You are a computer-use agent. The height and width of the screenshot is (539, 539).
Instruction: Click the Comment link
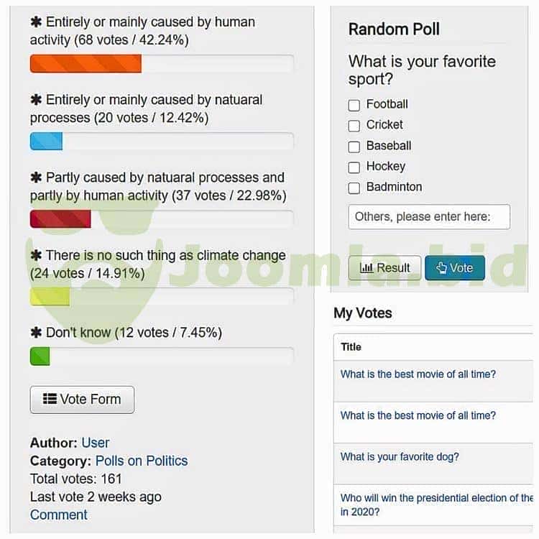pyautogui.click(x=58, y=515)
